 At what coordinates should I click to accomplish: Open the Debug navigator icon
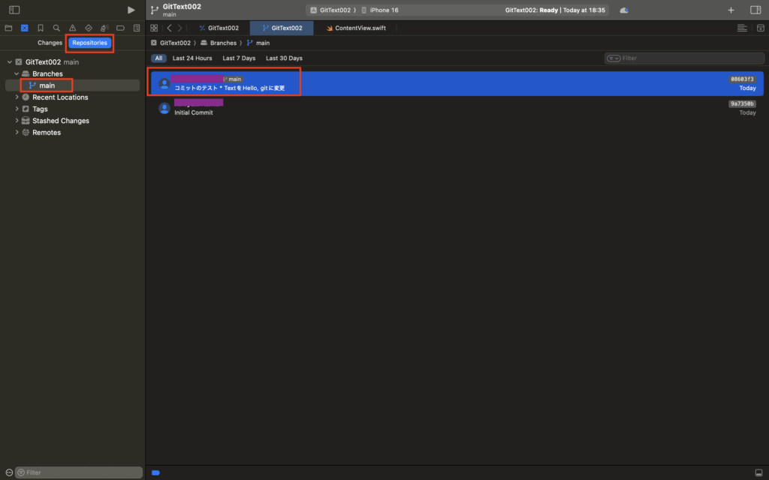coord(104,28)
